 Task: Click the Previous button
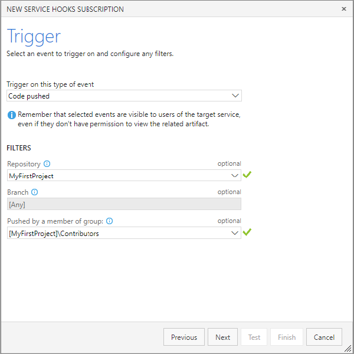pyautogui.click(x=184, y=337)
